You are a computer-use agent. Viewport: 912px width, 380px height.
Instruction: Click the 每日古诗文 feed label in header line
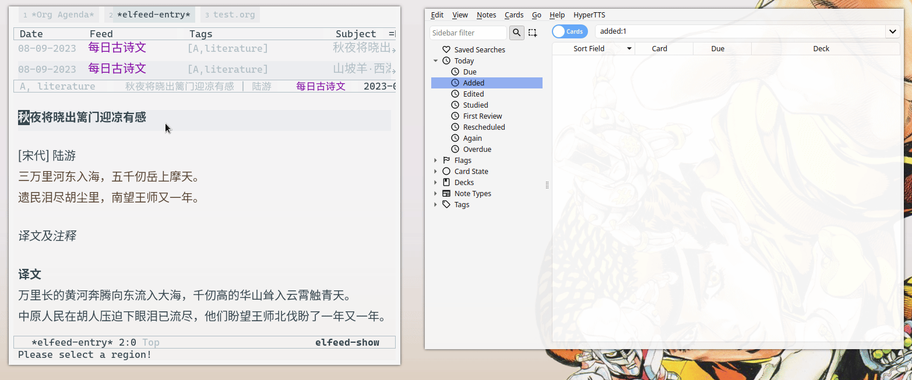click(321, 86)
